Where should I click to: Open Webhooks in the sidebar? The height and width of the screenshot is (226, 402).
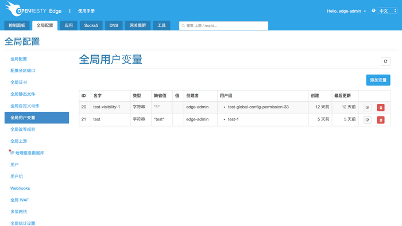click(x=20, y=188)
